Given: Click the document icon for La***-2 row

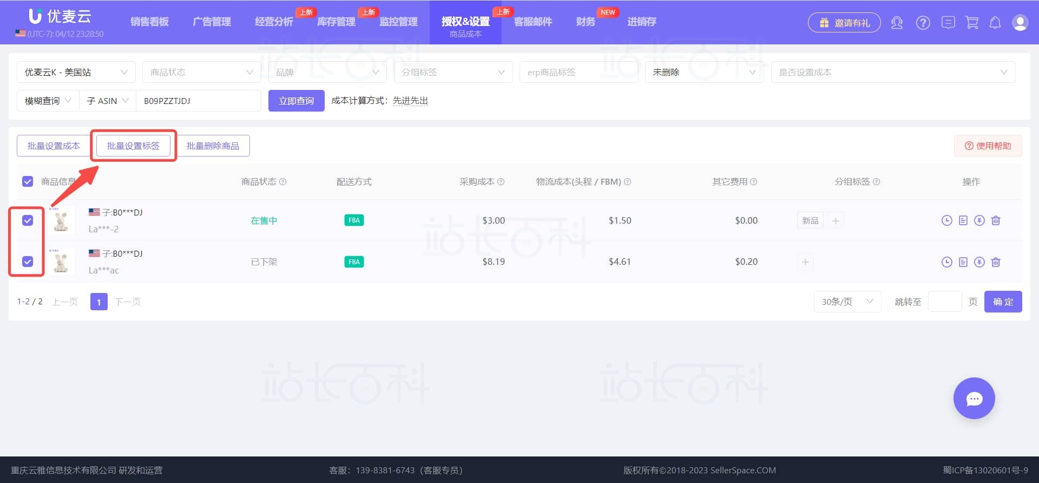Looking at the screenshot, I should (x=963, y=220).
